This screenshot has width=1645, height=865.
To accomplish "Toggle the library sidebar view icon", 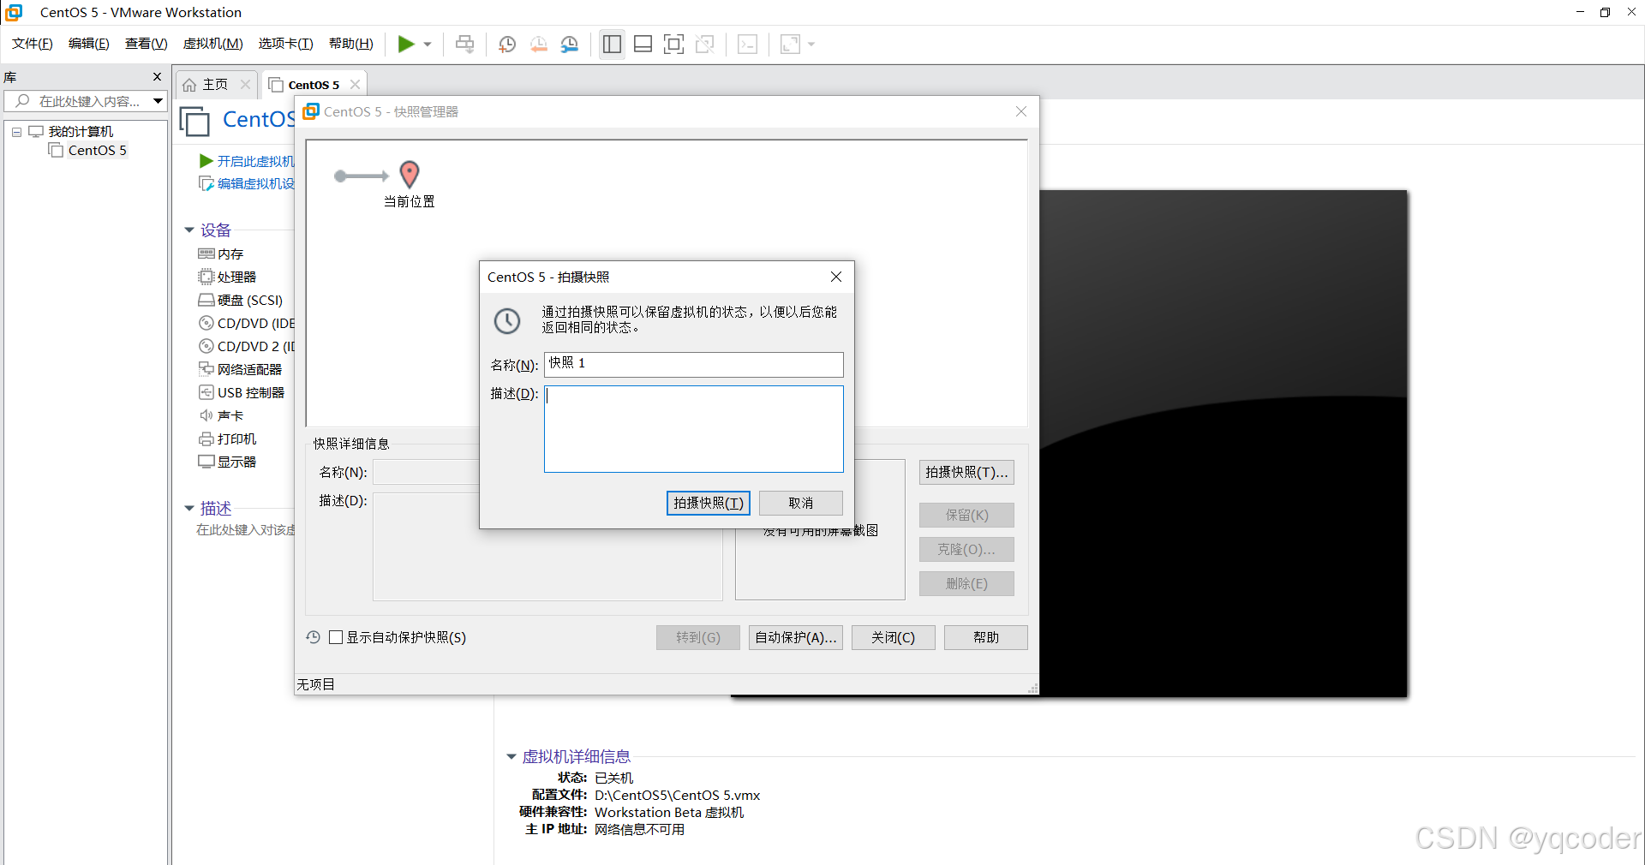I will [612, 44].
